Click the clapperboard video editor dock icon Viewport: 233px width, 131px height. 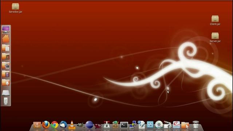[x=167, y=124]
